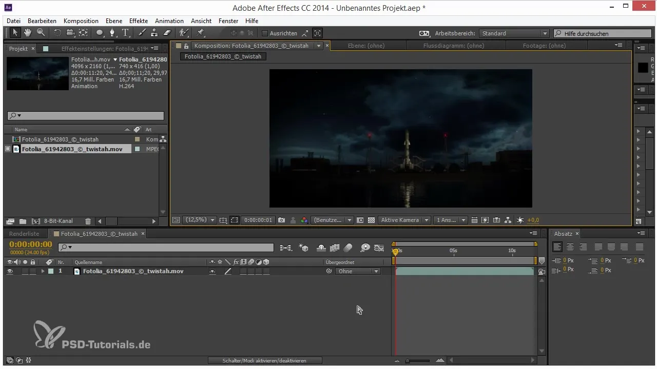Take a snapshot with camera icon

point(281,220)
